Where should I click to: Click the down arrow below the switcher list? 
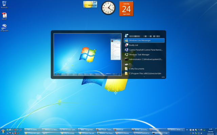(x=144, y=77)
